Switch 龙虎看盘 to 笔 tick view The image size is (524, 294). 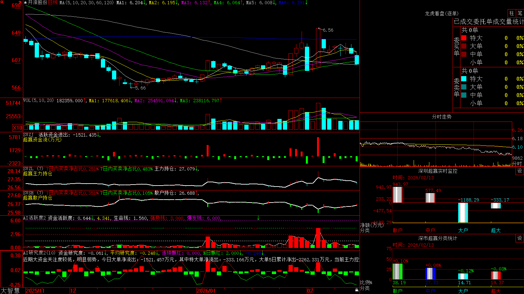point(520,13)
